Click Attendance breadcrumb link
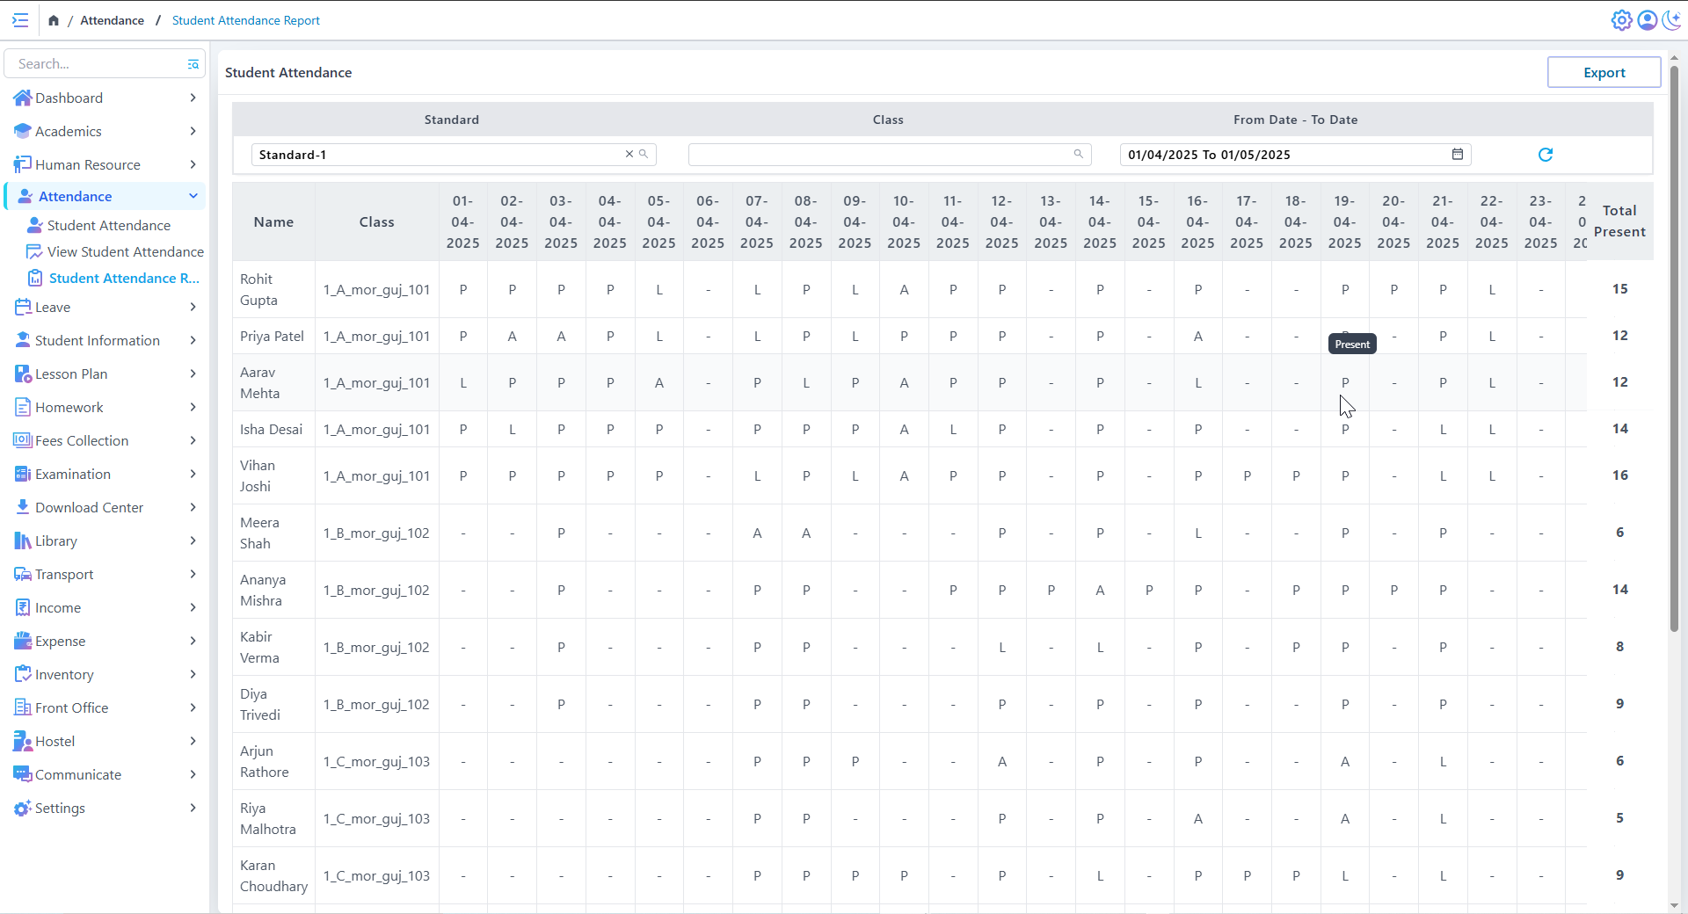 [x=112, y=20]
